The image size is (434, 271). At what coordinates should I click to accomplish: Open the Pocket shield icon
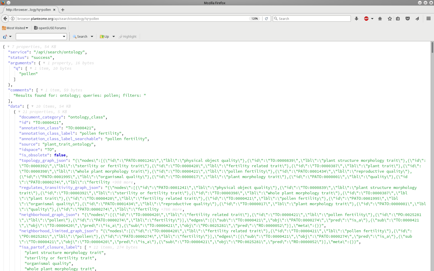tap(408, 19)
